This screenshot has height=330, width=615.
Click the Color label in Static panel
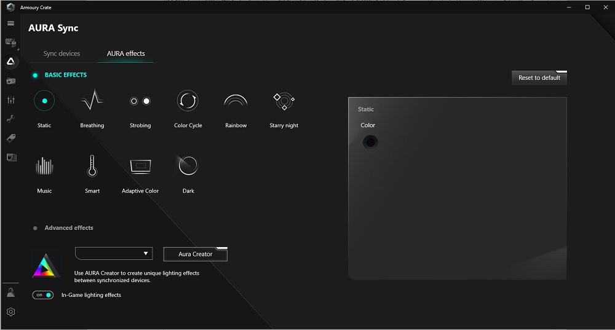(368, 125)
